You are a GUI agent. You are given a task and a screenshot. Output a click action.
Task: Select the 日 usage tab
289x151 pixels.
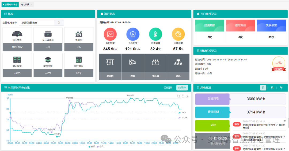pos(263,88)
